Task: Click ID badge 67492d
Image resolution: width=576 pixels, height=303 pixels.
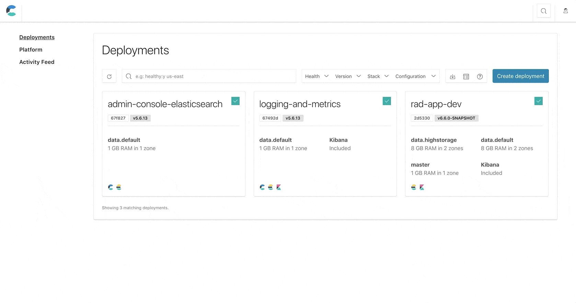Action: coord(270,118)
